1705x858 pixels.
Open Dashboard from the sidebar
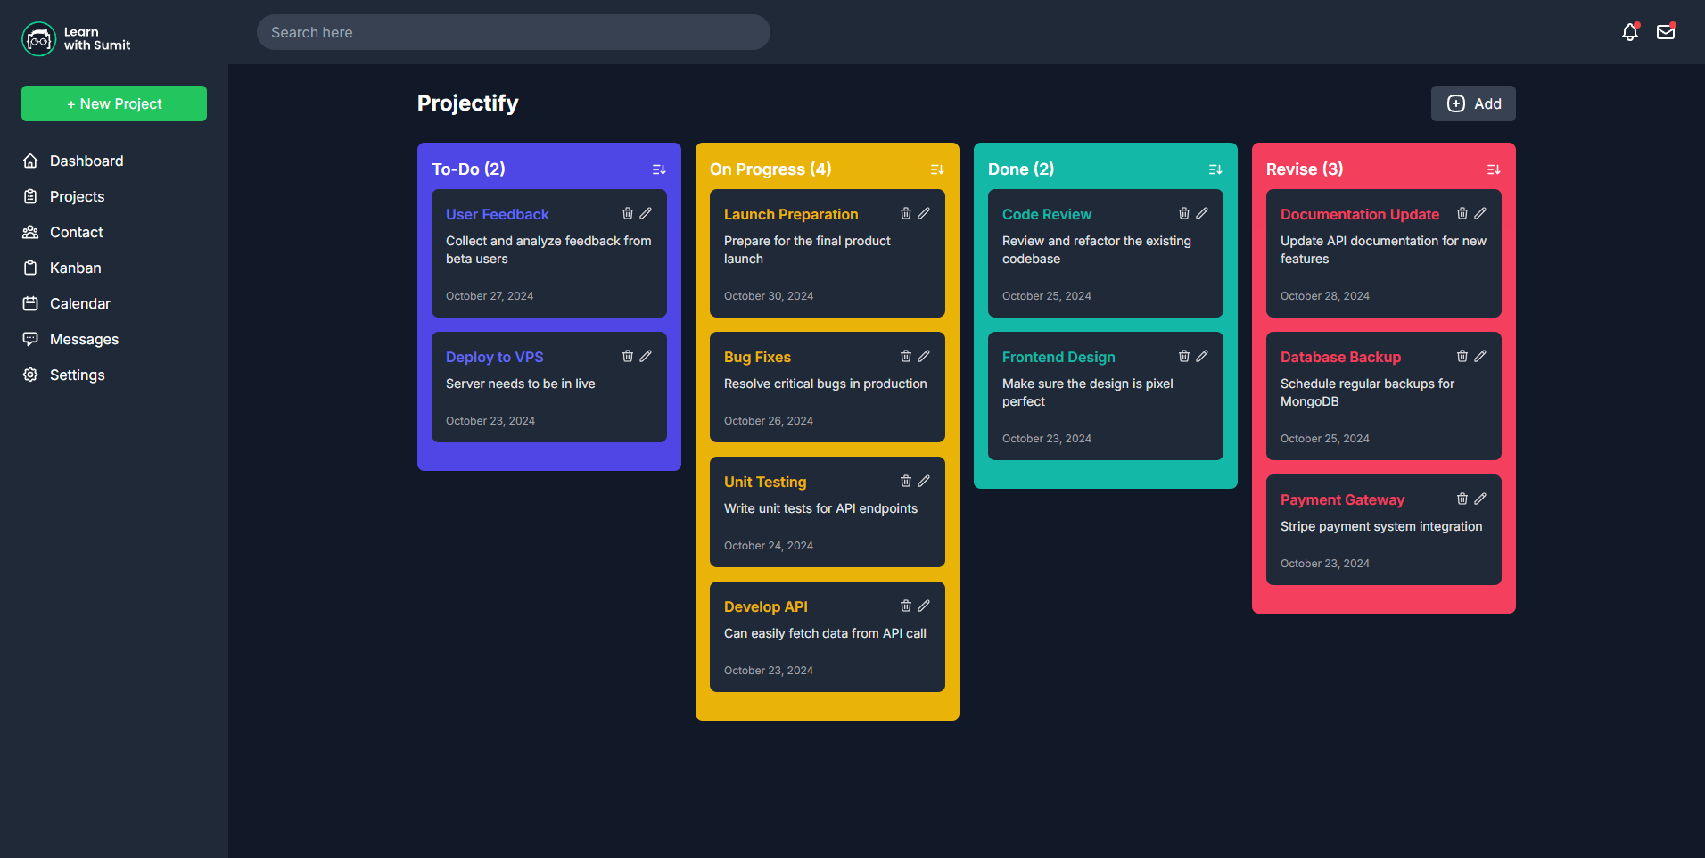tap(86, 161)
